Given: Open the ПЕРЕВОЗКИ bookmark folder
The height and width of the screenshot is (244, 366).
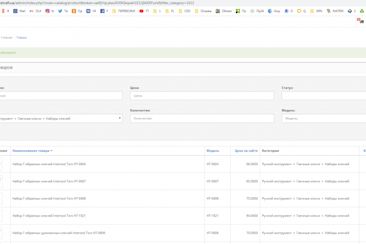Looking at the screenshot, I should [x=124, y=11].
